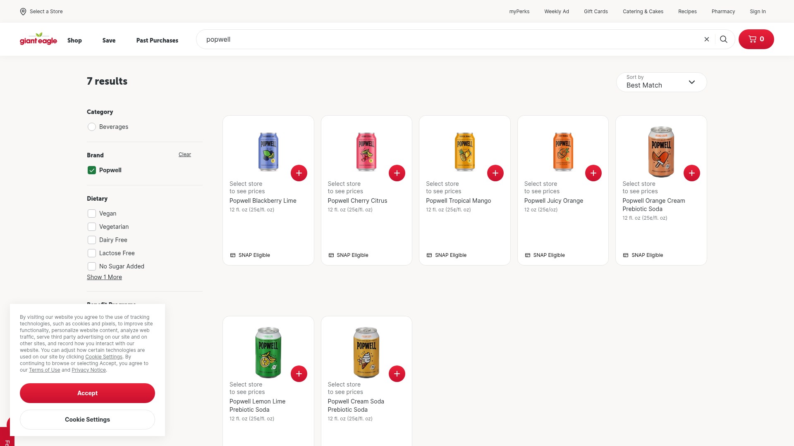
Task: Open the Save menu
Action: [x=109, y=40]
